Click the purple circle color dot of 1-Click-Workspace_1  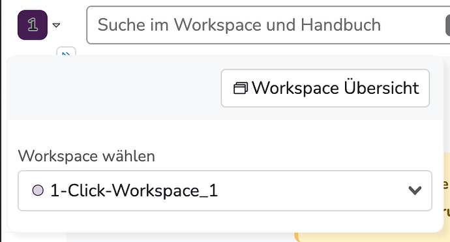click(x=38, y=190)
